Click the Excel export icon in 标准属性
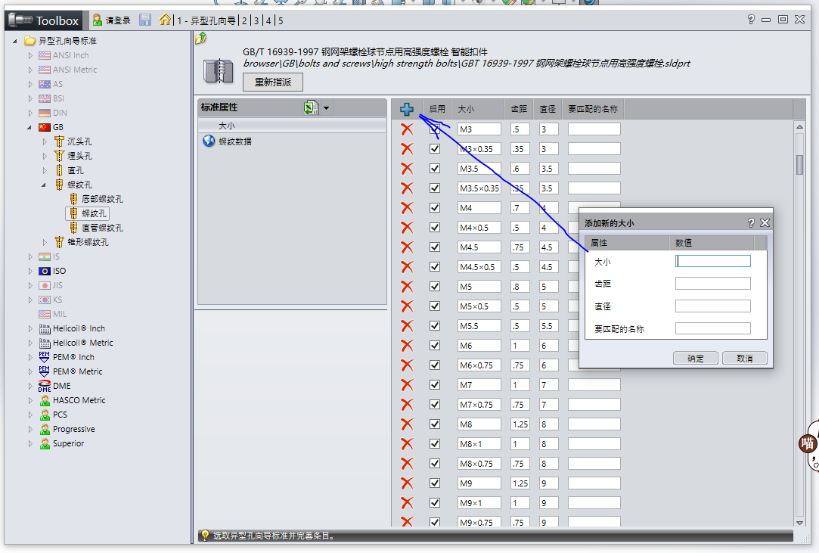This screenshot has height=553, width=819. click(312, 107)
